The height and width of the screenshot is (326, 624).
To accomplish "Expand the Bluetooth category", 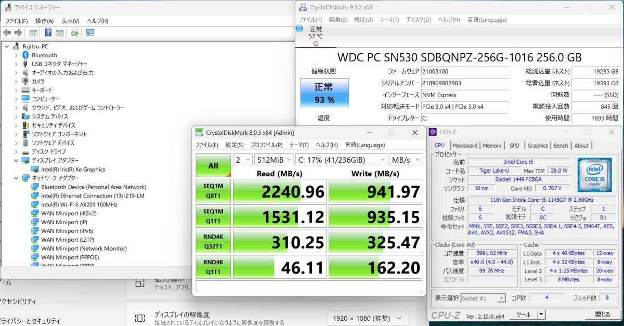I will pos(16,55).
